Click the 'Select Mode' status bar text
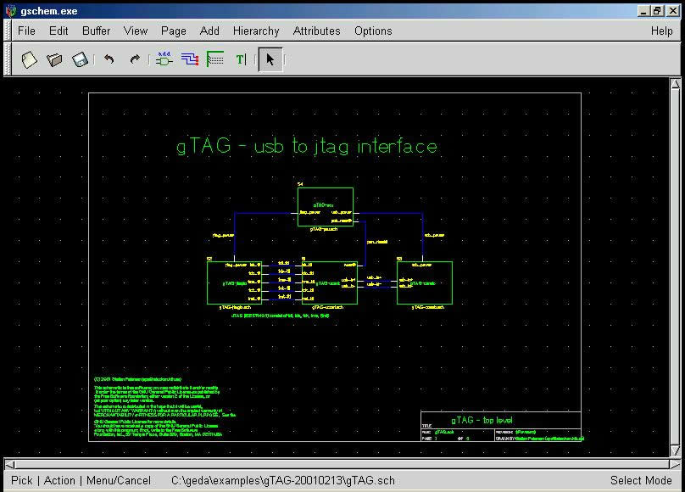This screenshot has width=685, height=492. click(641, 481)
